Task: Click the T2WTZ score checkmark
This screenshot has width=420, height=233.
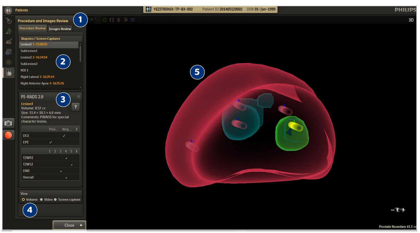Action: coord(72,165)
